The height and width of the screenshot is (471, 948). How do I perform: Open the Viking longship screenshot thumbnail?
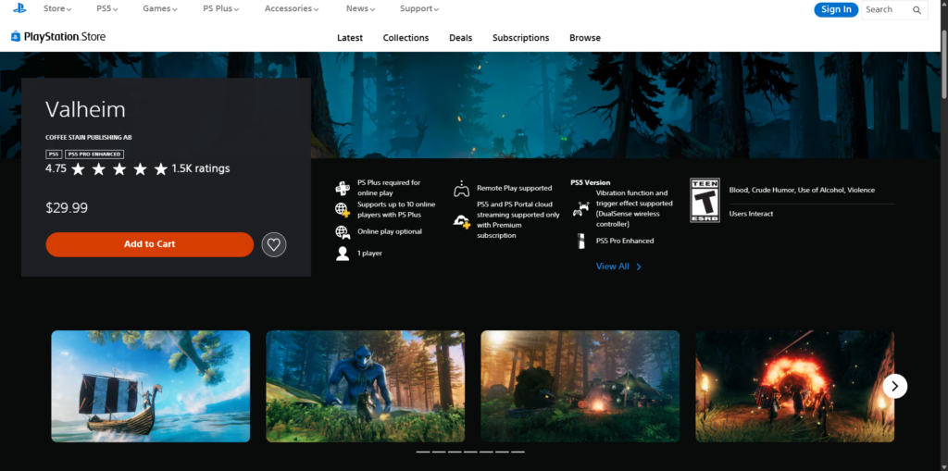click(x=151, y=386)
